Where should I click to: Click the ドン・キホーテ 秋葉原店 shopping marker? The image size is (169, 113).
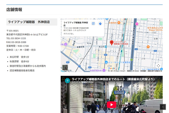click(x=106, y=62)
